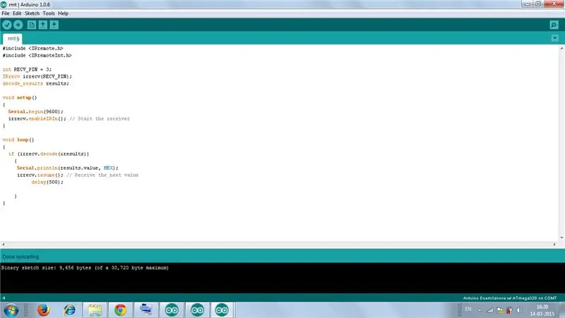565x318 pixels.
Task: Click the 'IRrecv irrecv(RECV_PIN);' line
Action: point(37,76)
